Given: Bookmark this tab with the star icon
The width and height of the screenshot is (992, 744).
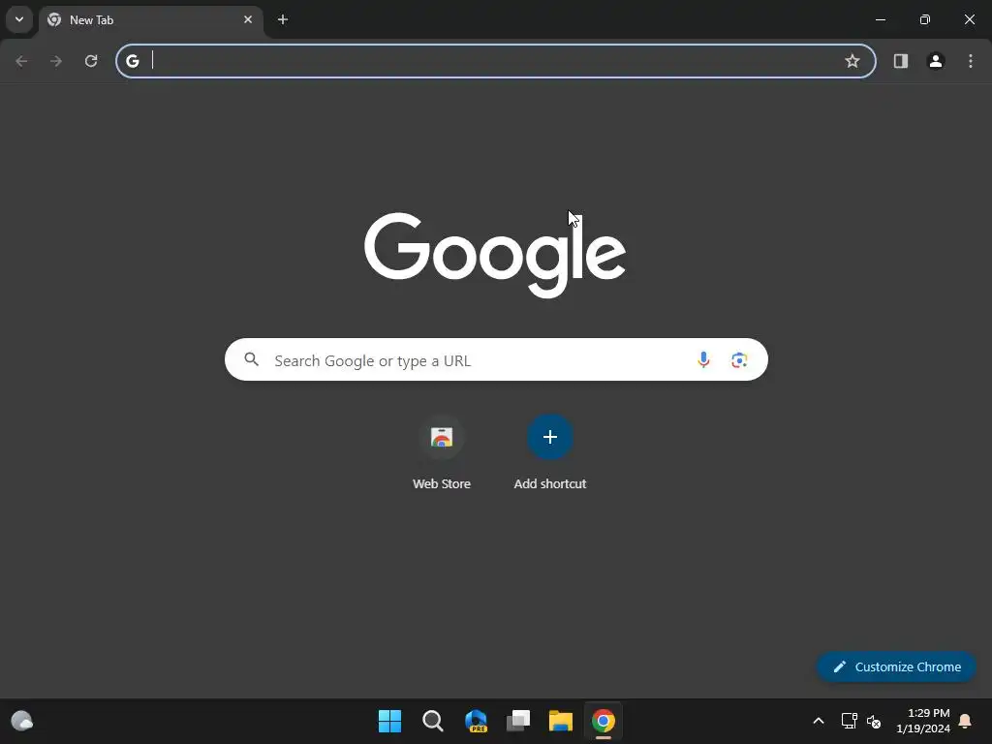Looking at the screenshot, I should pos(852,61).
